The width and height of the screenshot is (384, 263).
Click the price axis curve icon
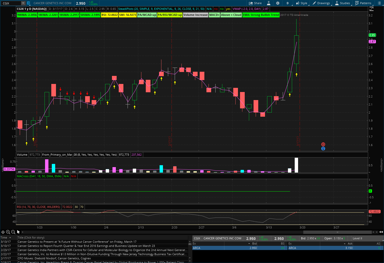pyautogui.click(x=372, y=9)
